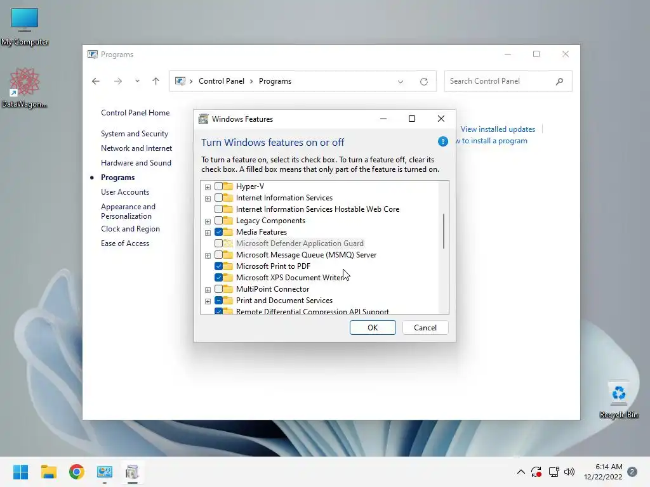This screenshot has width=650, height=487.
Task: Enable the MultiPoint Connector checkbox
Action: [218, 289]
